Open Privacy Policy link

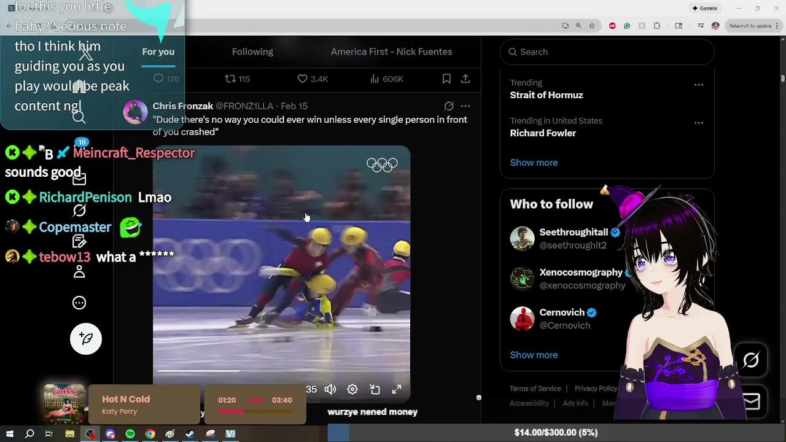[x=596, y=389]
